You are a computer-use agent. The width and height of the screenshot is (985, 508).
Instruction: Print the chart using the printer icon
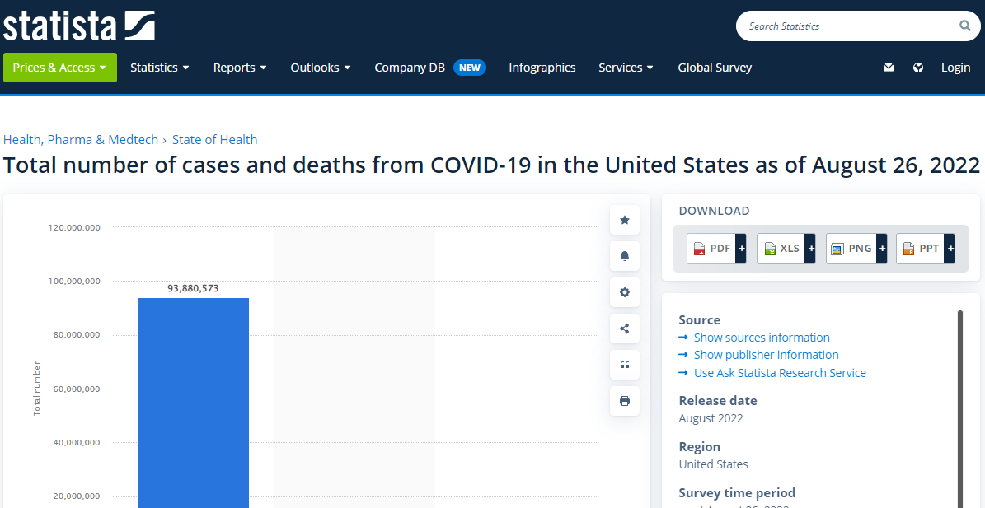pos(624,401)
